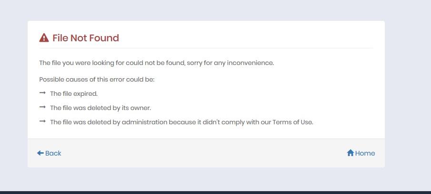Go back using the Back link
The image size is (431, 194).
[x=49, y=153]
